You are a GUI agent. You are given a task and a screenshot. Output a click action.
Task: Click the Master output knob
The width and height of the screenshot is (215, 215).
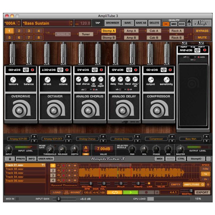coord(180,149)
